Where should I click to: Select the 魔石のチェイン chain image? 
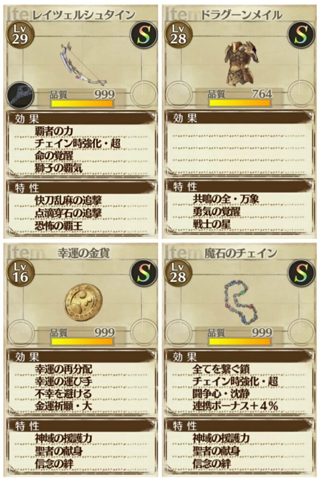(x=242, y=303)
